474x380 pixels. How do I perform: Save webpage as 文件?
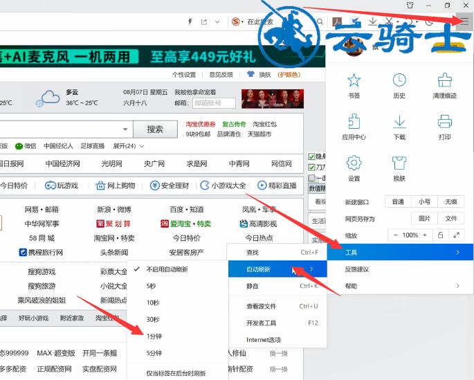tap(450, 218)
